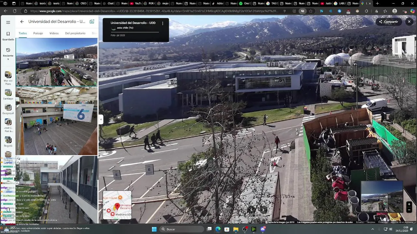This screenshot has height=234, width=417.
Task: Open the Google Maps hamburger menu
Action: [8, 22]
